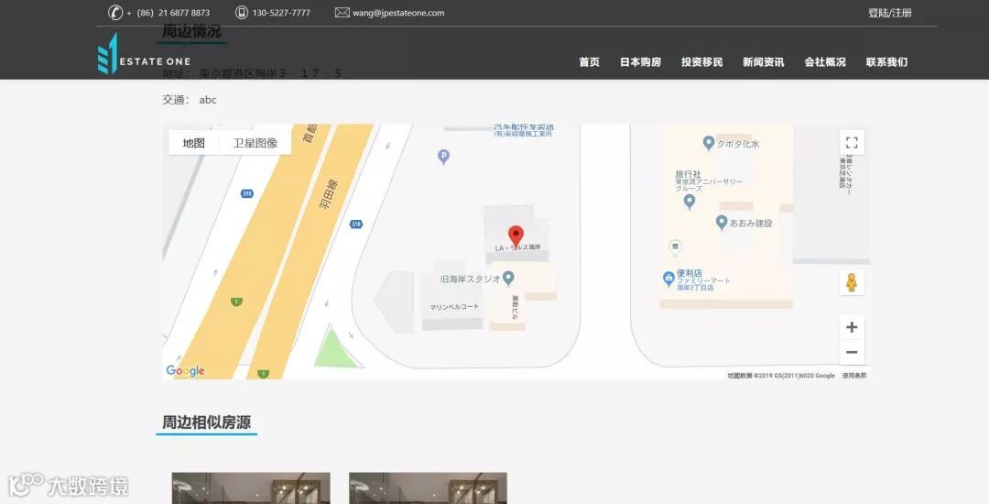Click the telephone icon in top bar
Screen dimensions: 989x504
point(114,13)
